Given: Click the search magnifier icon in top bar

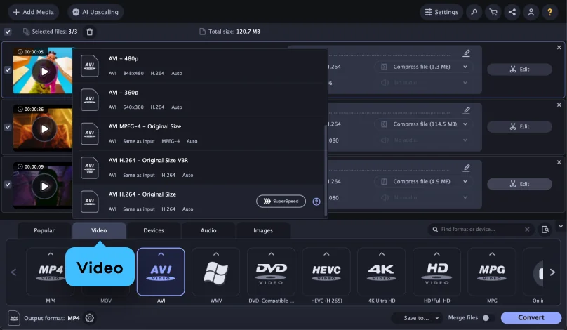Looking at the screenshot, I should [474, 12].
